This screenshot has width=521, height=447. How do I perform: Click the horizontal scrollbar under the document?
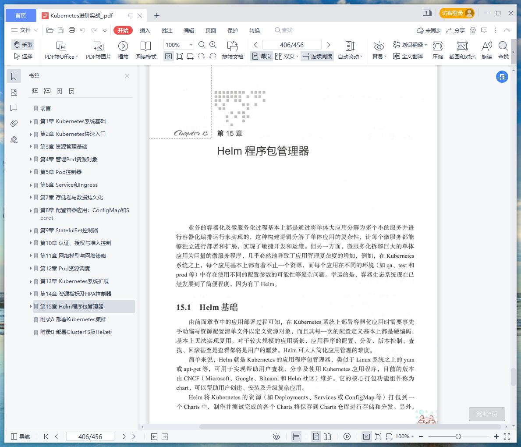350,427
